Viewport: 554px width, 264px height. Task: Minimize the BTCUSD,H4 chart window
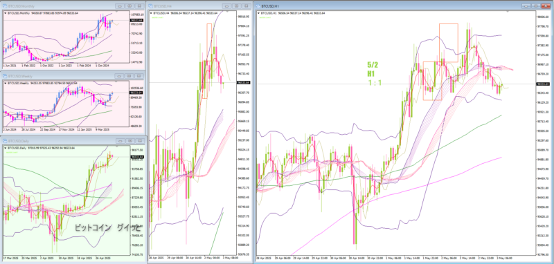click(x=227, y=6)
